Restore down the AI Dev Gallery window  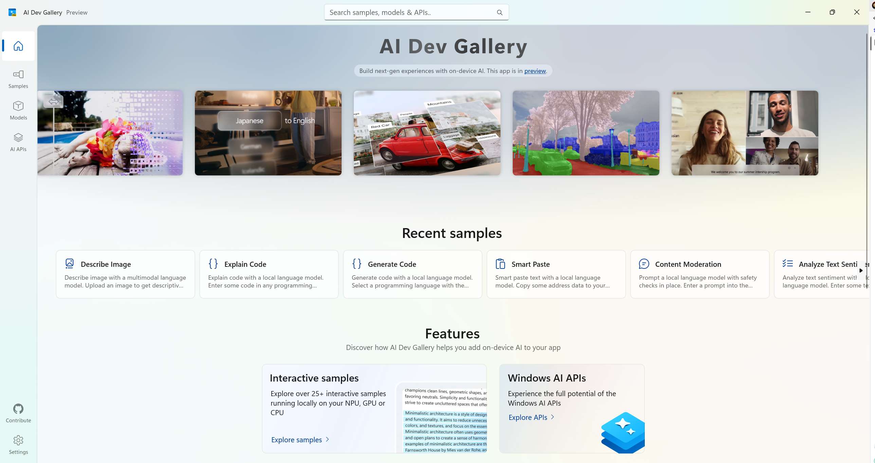click(832, 12)
